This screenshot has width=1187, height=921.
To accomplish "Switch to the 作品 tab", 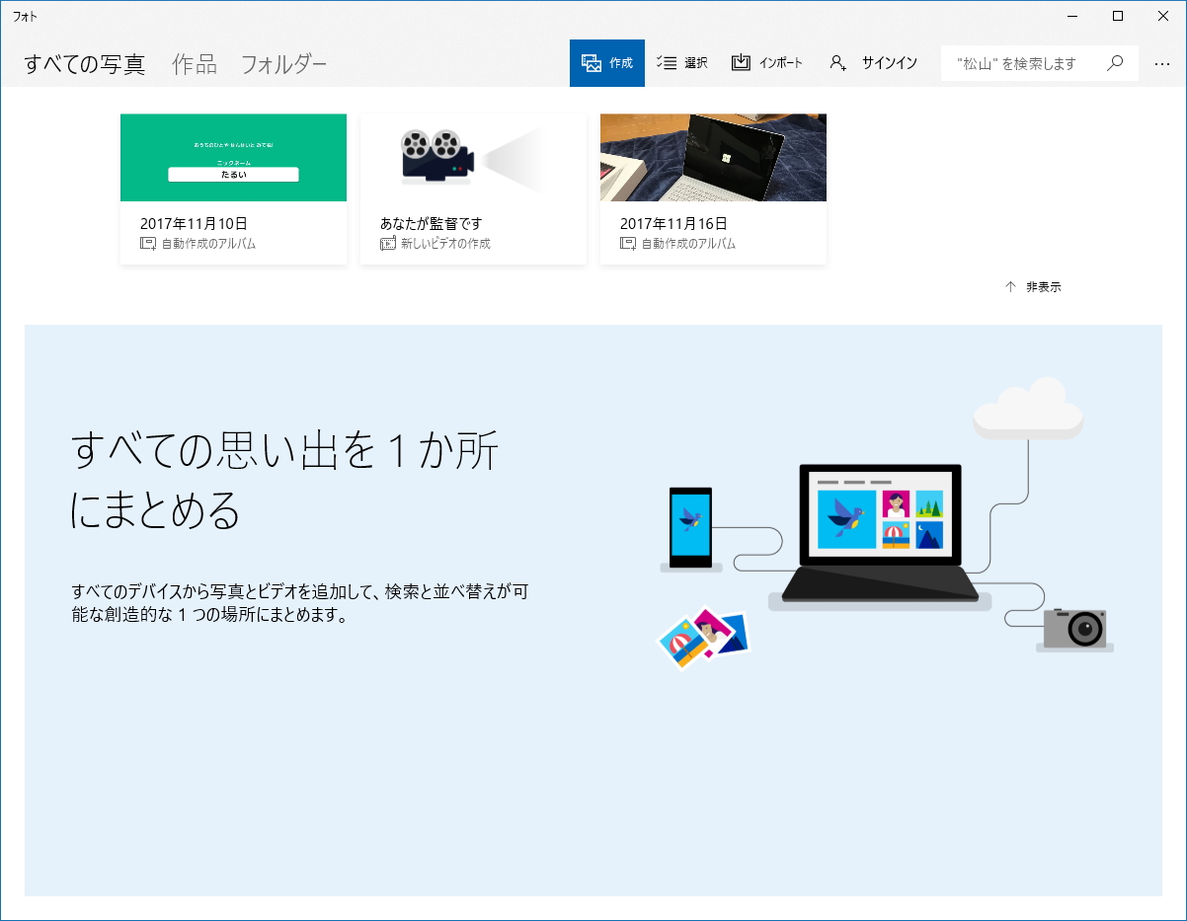I will coord(194,62).
